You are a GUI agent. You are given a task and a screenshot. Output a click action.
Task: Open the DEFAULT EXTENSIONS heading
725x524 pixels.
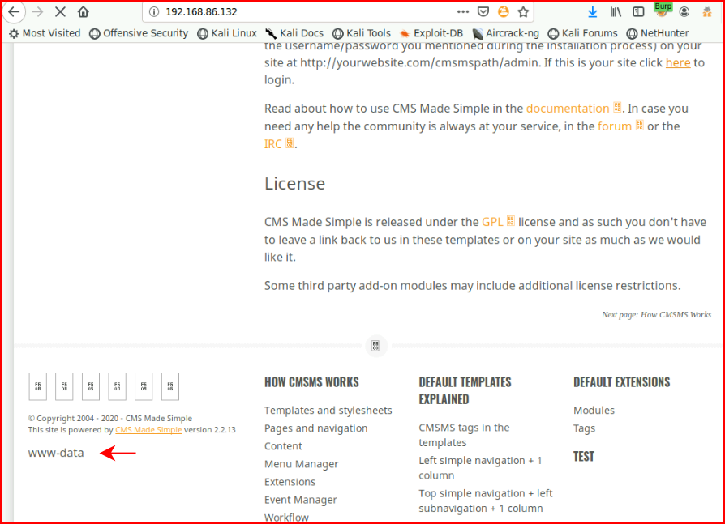pyautogui.click(x=621, y=382)
